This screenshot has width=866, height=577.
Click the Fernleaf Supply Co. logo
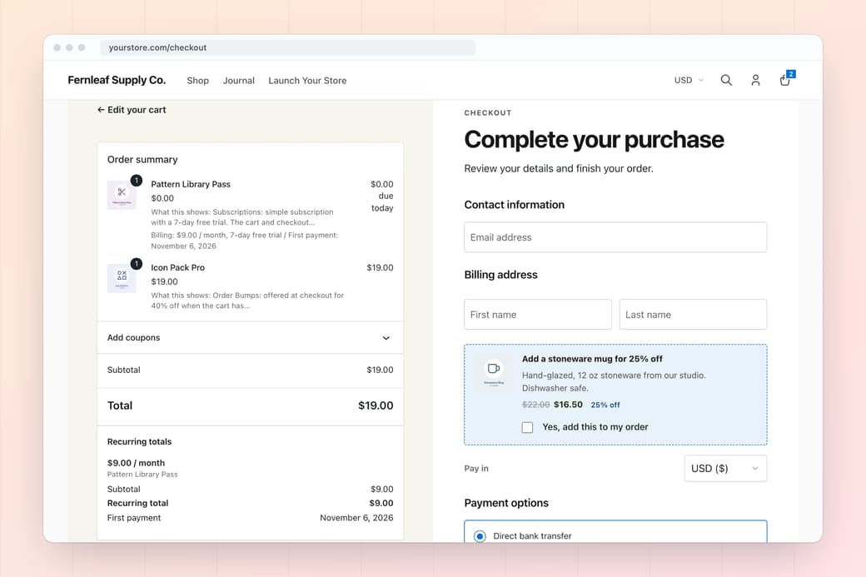click(x=117, y=80)
